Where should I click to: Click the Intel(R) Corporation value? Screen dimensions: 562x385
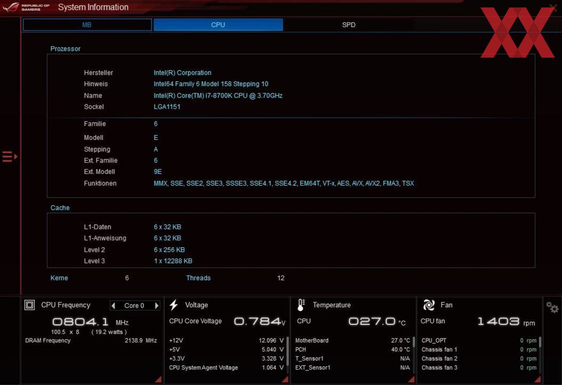182,73
